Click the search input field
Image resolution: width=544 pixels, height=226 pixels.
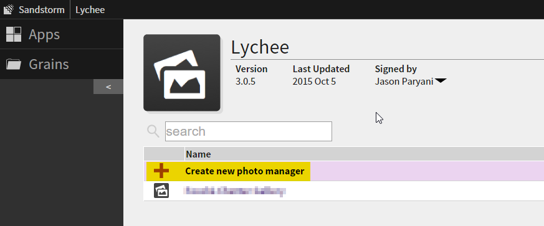pos(249,131)
